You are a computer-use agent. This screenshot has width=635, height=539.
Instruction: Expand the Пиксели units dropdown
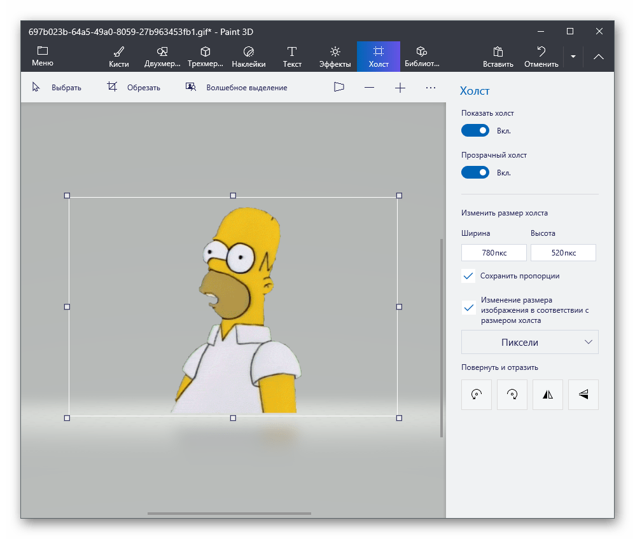tap(529, 342)
